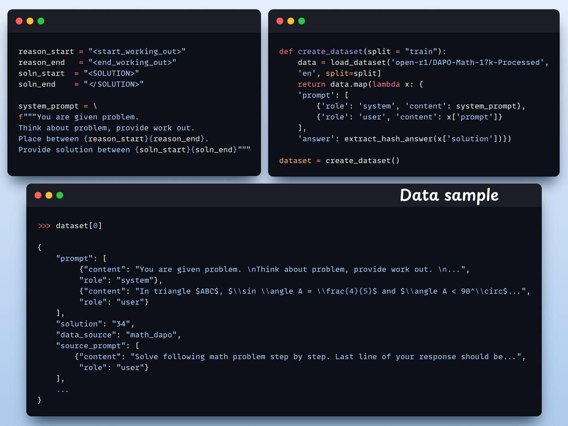Click red close dot on Data sample window
The width and height of the screenshot is (568, 426).
coord(38,195)
